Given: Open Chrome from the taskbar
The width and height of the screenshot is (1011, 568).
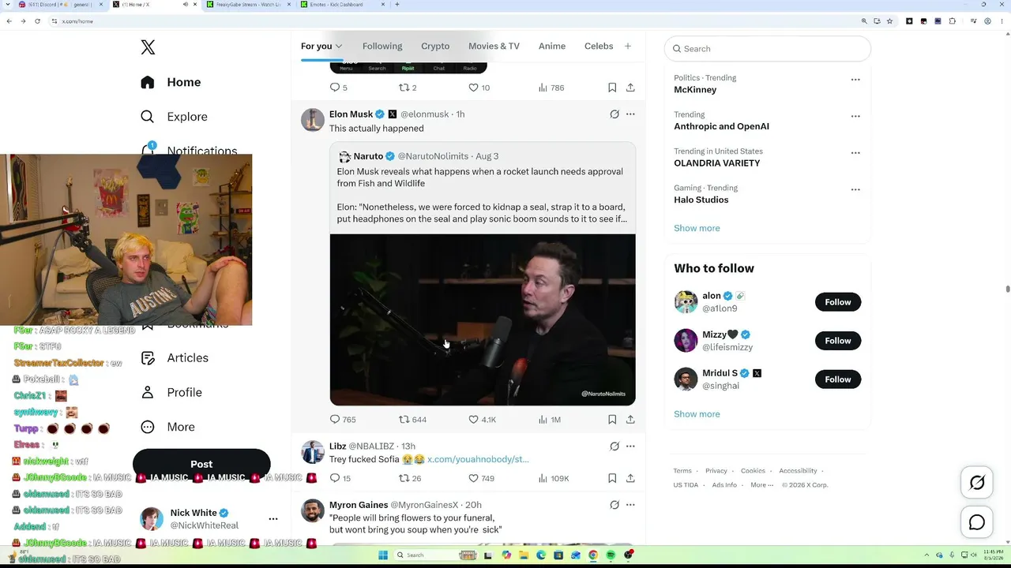Looking at the screenshot, I should (593, 555).
